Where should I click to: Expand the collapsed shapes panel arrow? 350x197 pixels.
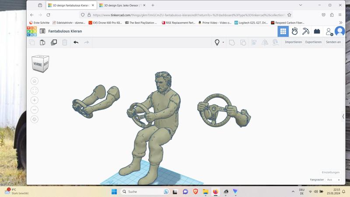[343, 116]
